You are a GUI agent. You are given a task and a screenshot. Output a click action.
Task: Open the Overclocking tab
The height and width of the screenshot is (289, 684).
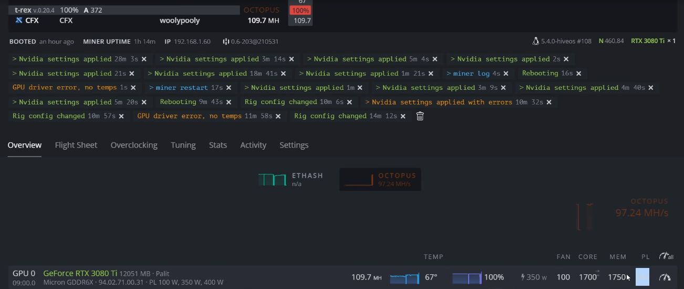click(x=134, y=145)
